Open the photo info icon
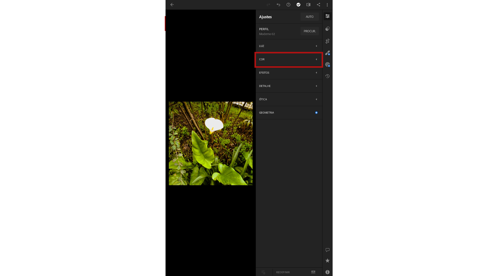 [x=327, y=272]
